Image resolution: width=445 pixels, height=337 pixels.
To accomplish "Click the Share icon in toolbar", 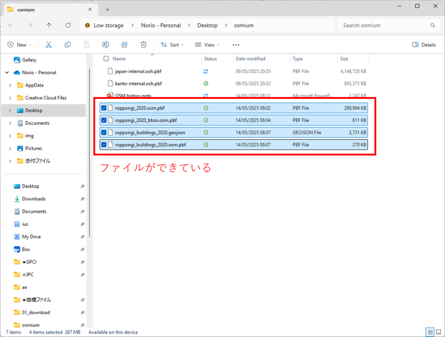I will (x=124, y=45).
